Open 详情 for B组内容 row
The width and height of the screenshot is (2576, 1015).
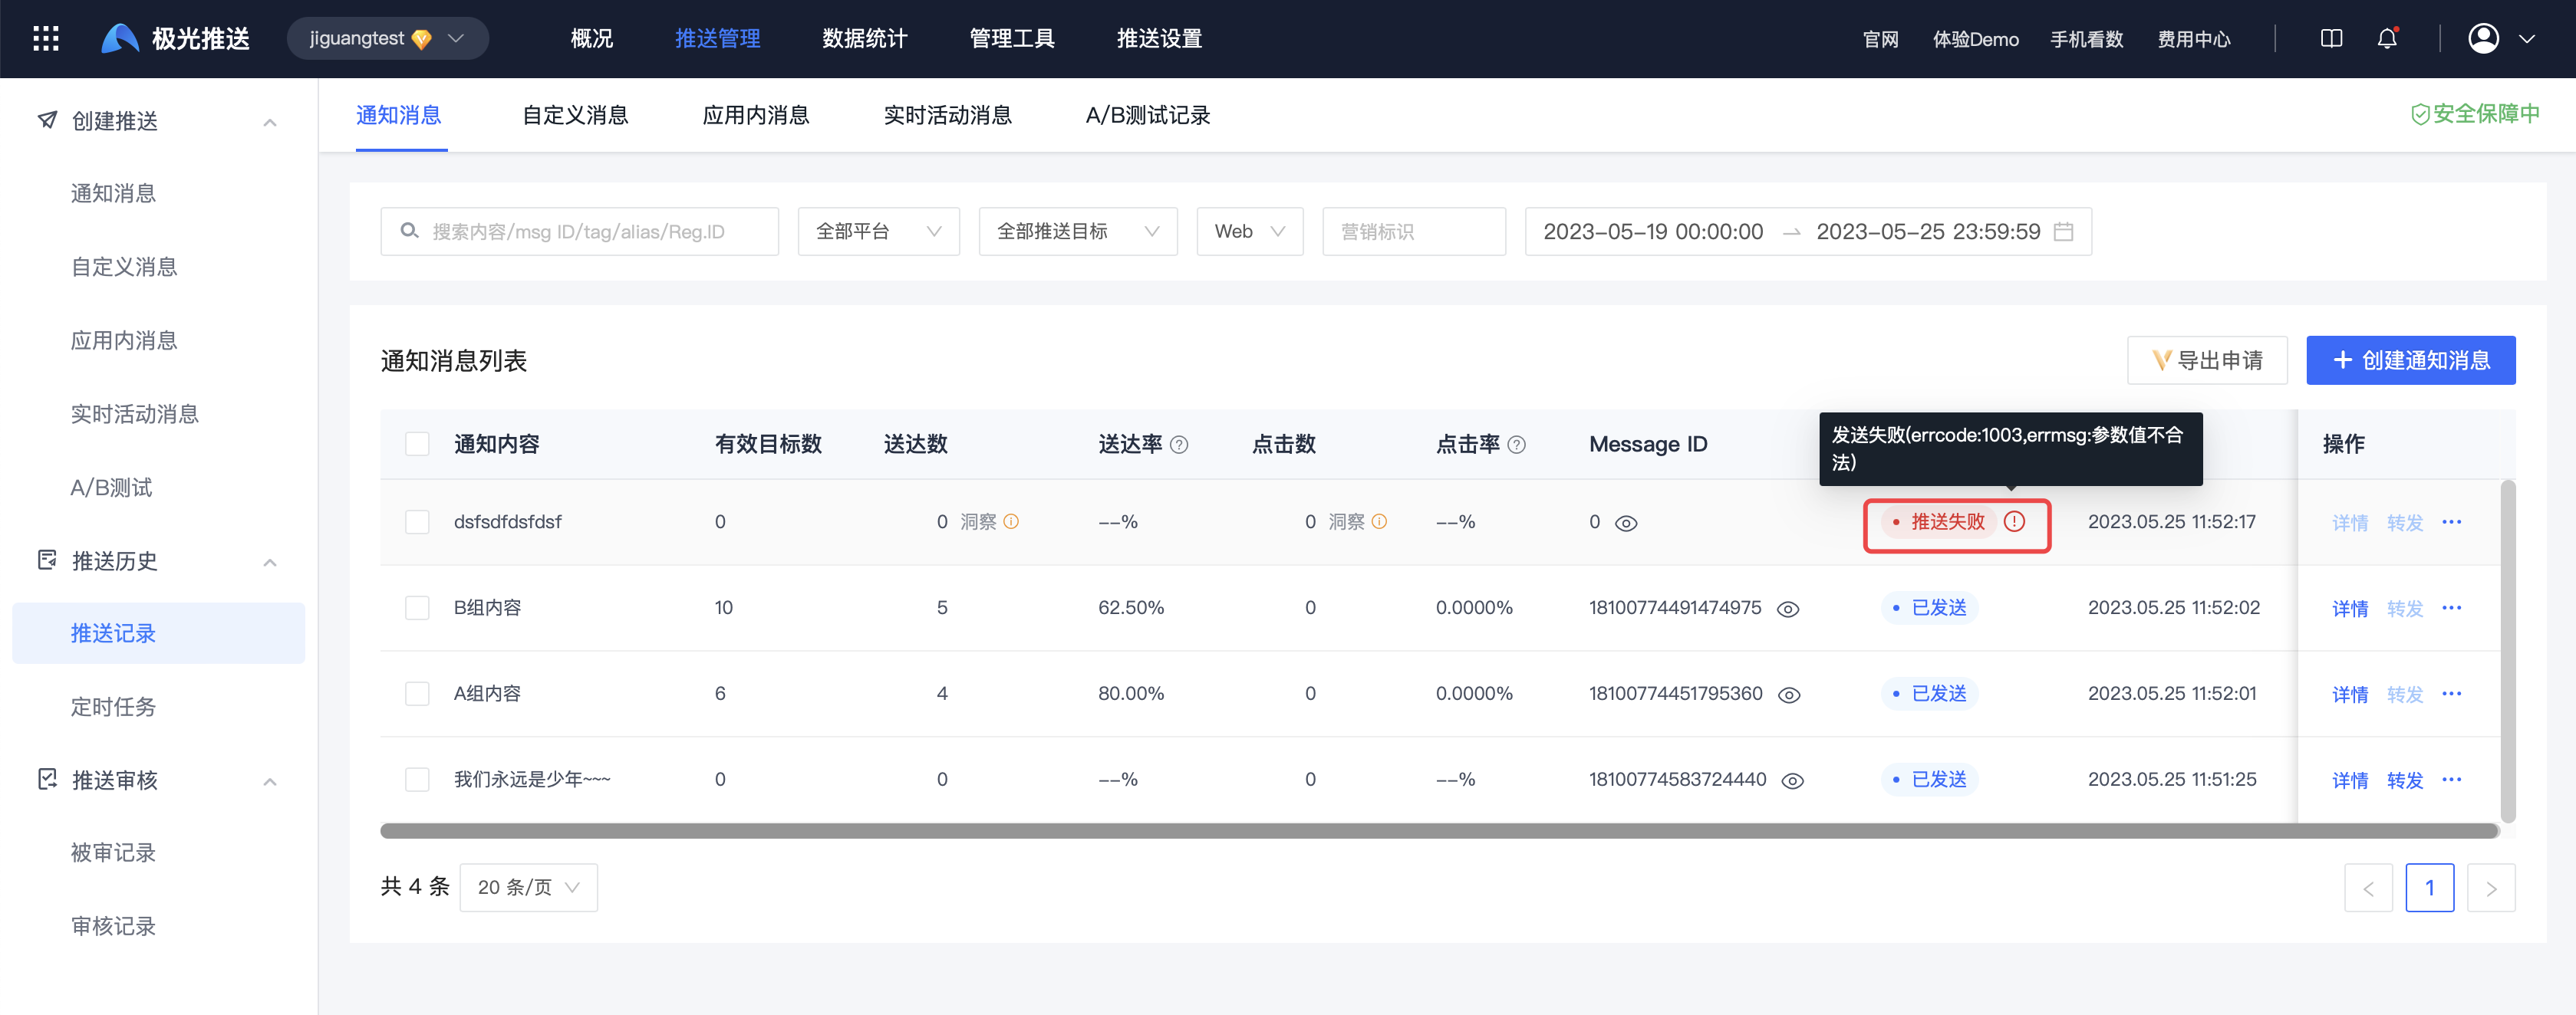click(2350, 609)
